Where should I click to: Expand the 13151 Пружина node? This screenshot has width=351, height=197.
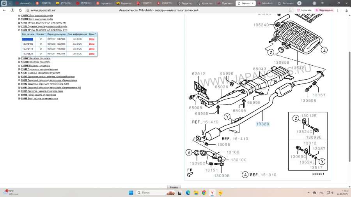click(19, 26)
